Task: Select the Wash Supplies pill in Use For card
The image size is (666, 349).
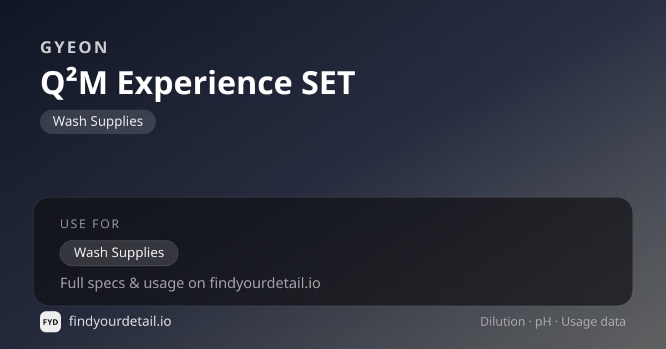Action: point(119,253)
